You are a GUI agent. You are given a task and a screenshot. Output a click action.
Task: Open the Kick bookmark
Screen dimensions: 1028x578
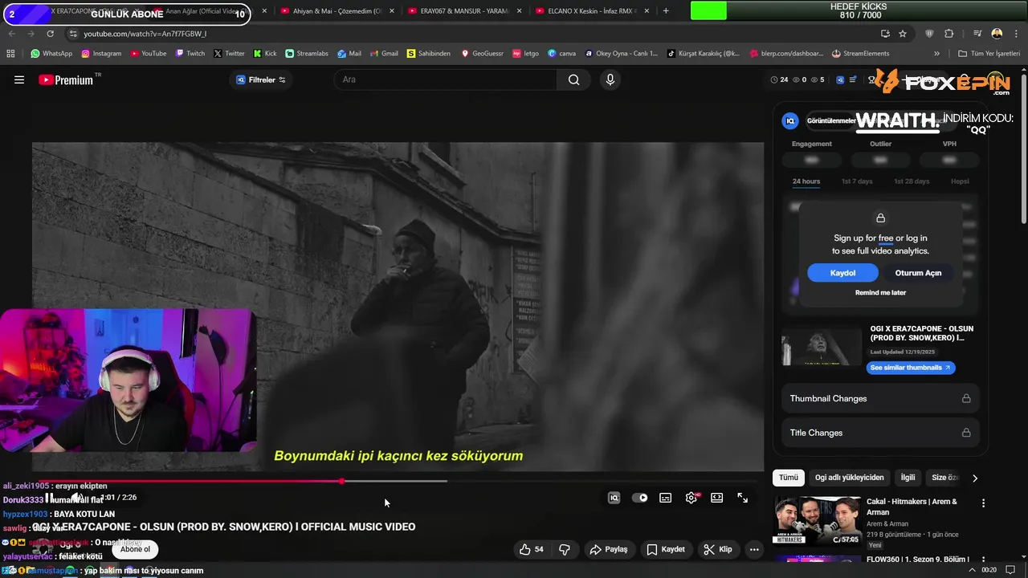264,54
